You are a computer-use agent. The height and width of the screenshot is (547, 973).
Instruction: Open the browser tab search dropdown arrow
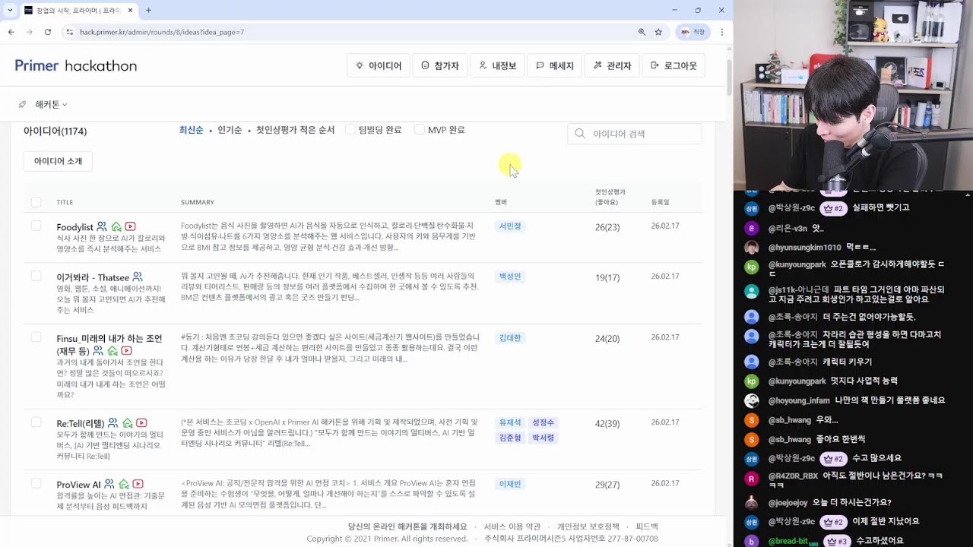(x=10, y=11)
